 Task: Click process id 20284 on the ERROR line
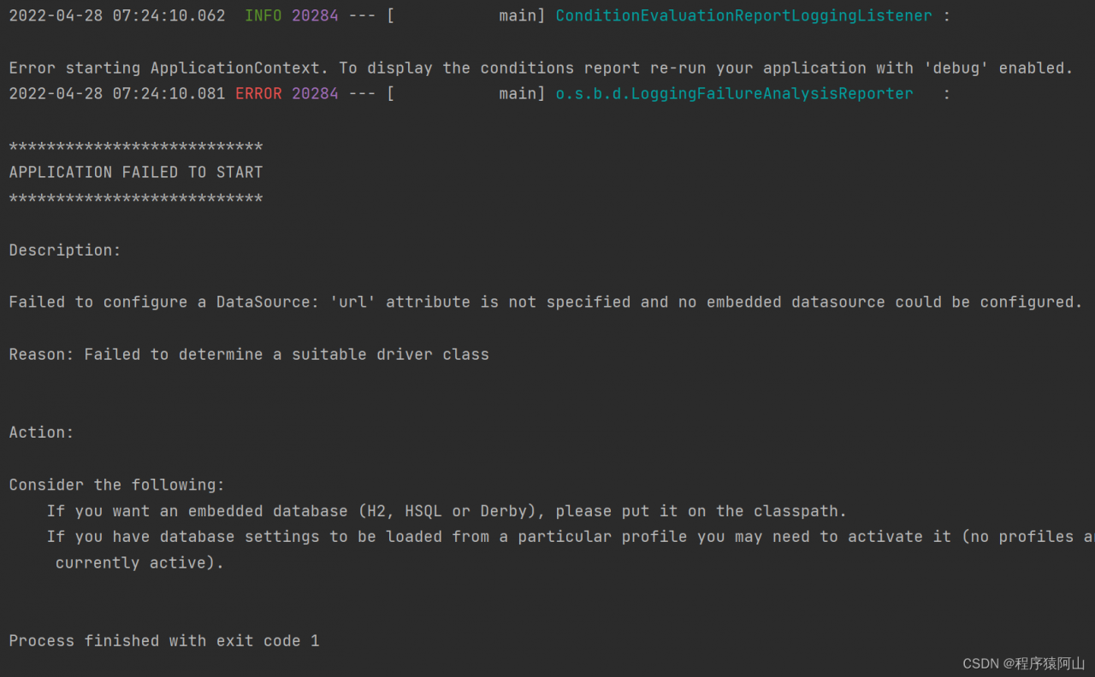coord(315,94)
